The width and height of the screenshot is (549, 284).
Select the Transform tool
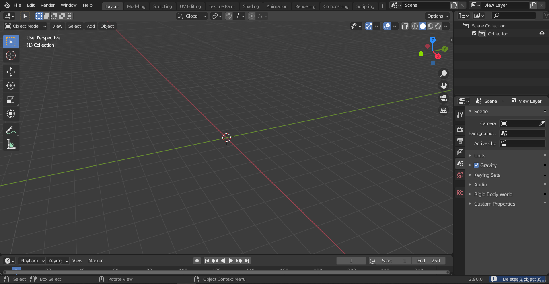(11, 114)
